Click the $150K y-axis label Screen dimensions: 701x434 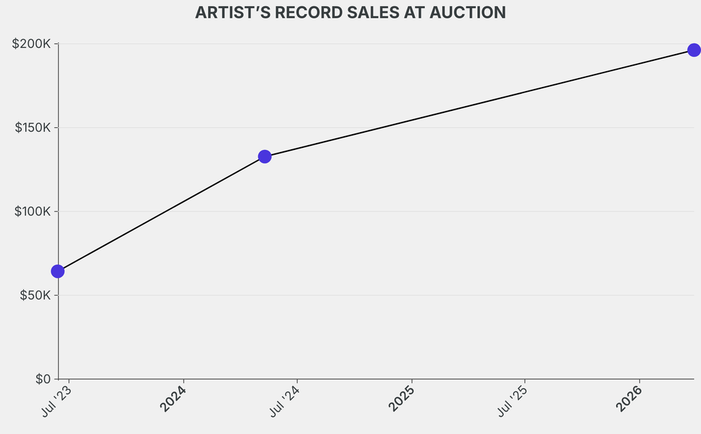click(32, 128)
